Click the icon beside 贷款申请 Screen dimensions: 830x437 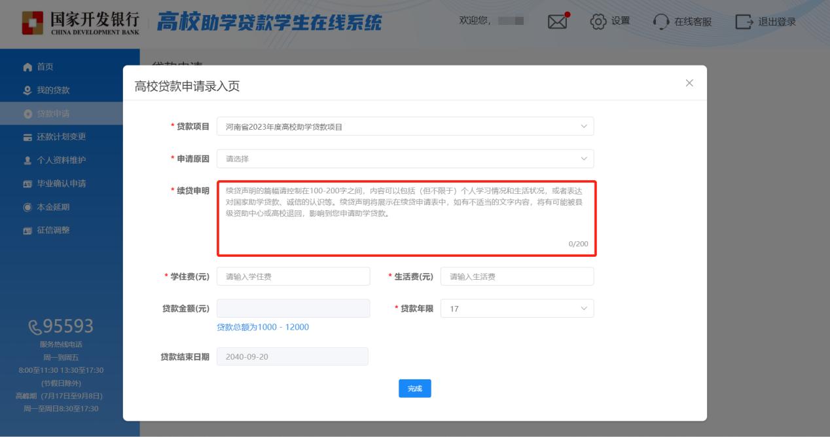27,113
